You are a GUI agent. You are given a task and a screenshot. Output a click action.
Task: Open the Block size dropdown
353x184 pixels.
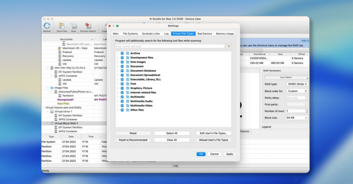click(x=297, y=118)
